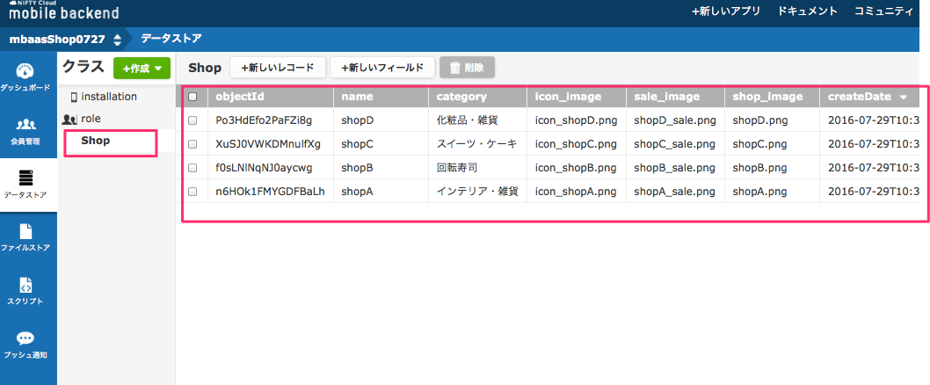Click the shopC name cell
The width and height of the screenshot is (930, 385).
[x=358, y=143]
